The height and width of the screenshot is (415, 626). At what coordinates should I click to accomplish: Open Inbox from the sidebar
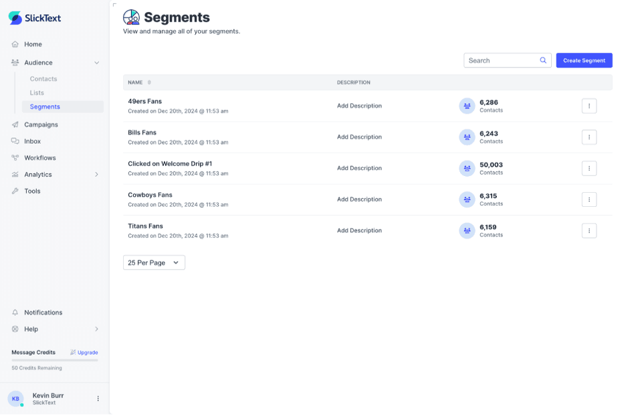pyautogui.click(x=13, y=141)
